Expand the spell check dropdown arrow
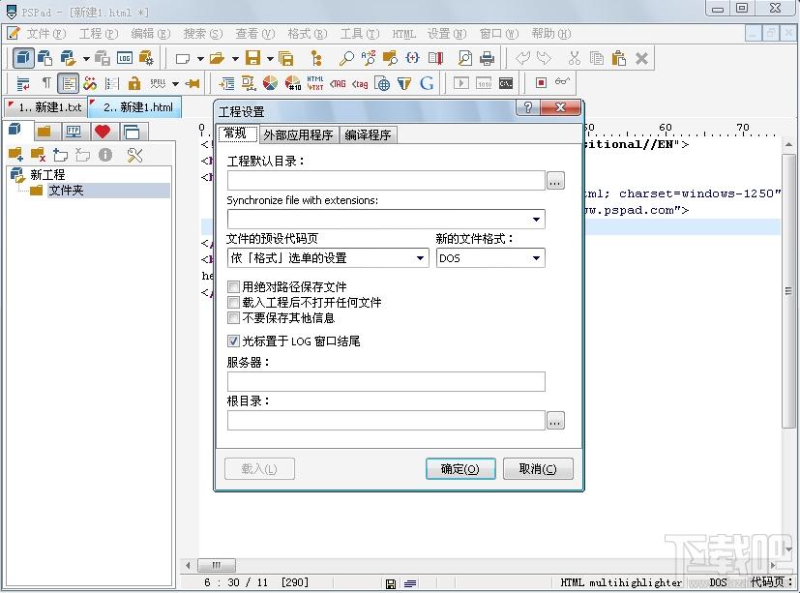 (x=175, y=84)
